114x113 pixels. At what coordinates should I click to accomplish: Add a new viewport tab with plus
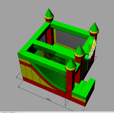click(19, 112)
